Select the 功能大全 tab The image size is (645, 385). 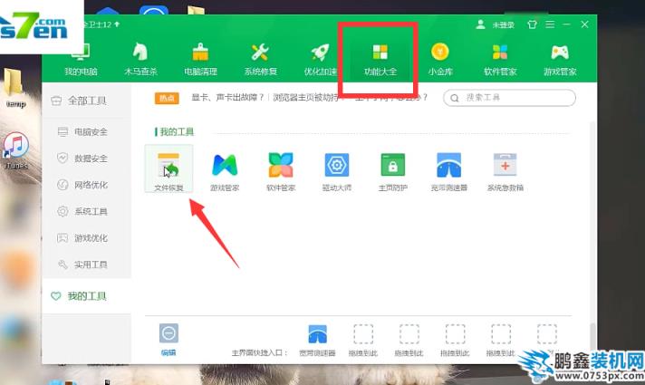pyautogui.click(x=380, y=60)
